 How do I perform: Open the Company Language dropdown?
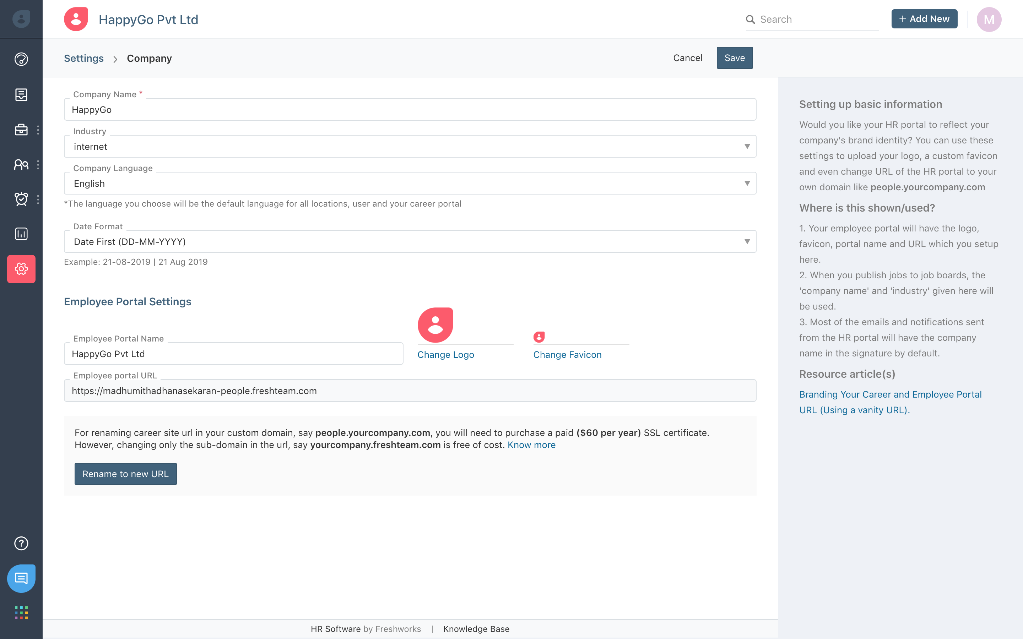click(x=410, y=183)
